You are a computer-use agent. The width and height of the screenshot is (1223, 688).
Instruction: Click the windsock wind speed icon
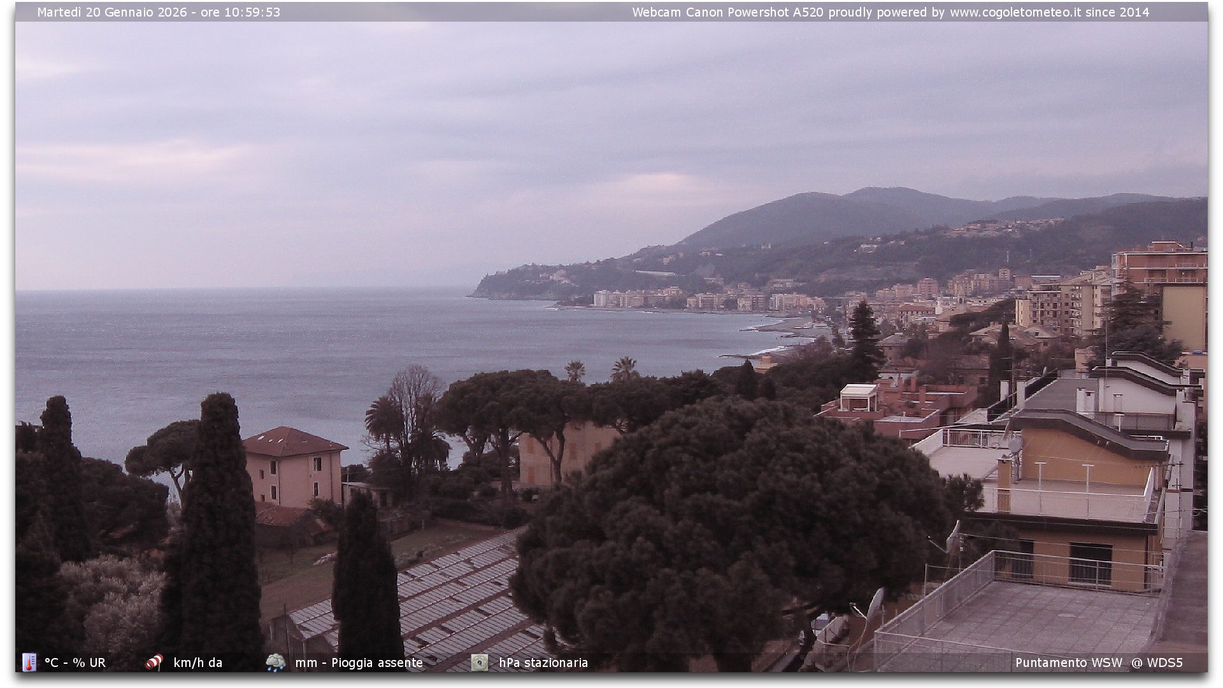[x=154, y=663]
